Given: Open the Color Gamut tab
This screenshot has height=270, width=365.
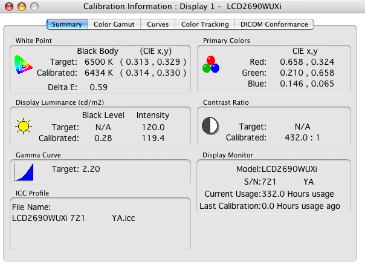Looking at the screenshot, I should [x=114, y=24].
